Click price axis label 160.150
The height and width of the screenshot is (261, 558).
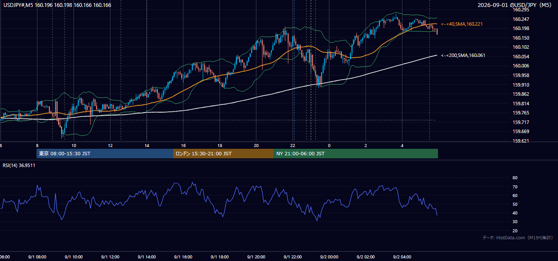[x=521, y=38]
